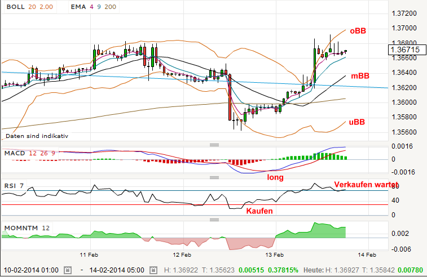The width and height of the screenshot is (427, 277).
Task: Open the end date calendar icon
Action: [153, 270]
